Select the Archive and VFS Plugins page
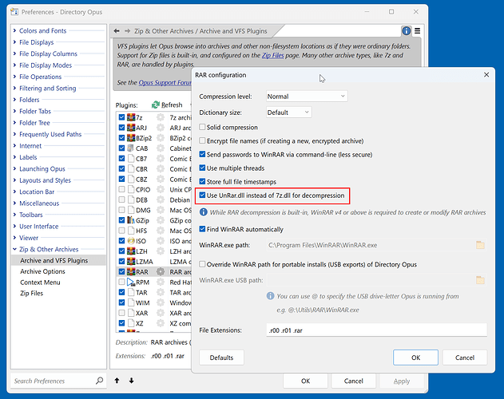Image resolution: width=504 pixels, height=399 pixels. coord(54,260)
